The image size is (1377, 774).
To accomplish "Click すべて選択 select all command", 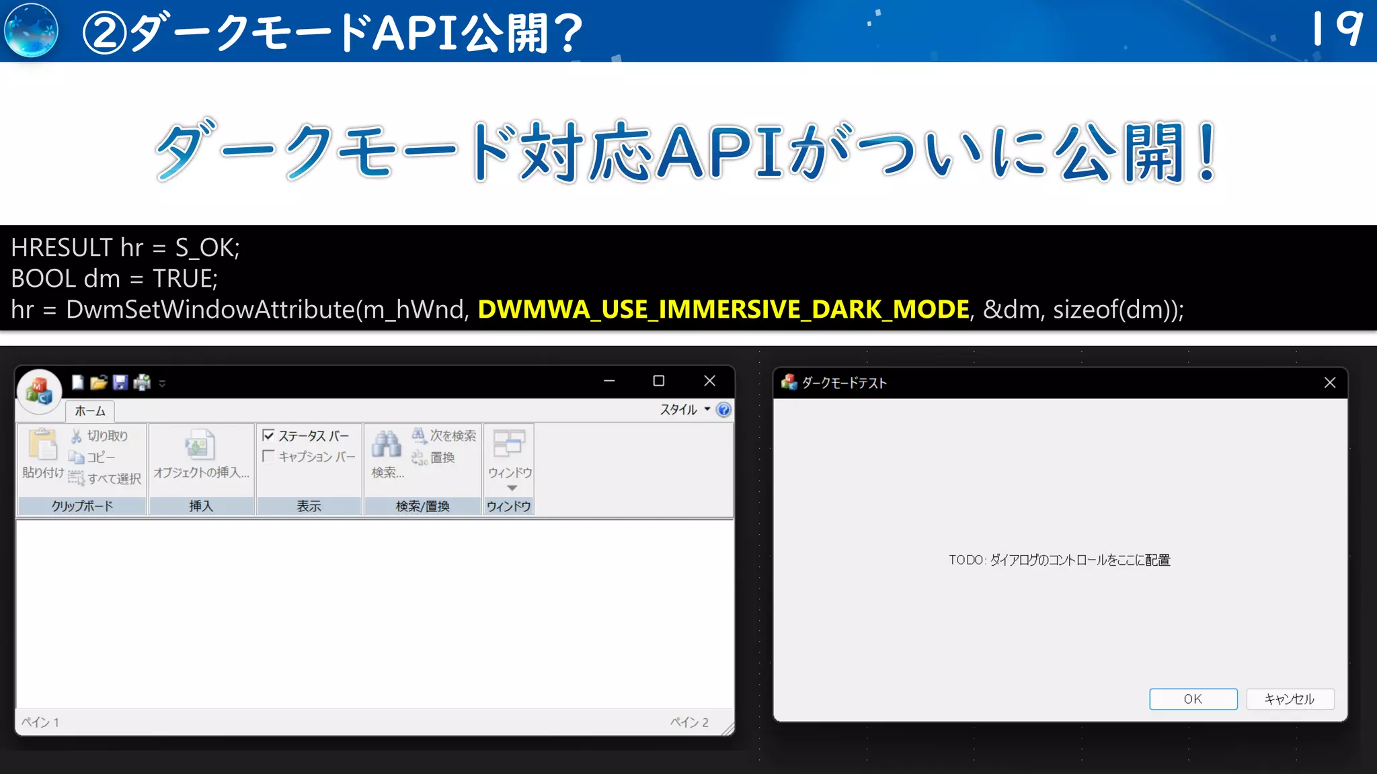I will (x=105, y=478).
